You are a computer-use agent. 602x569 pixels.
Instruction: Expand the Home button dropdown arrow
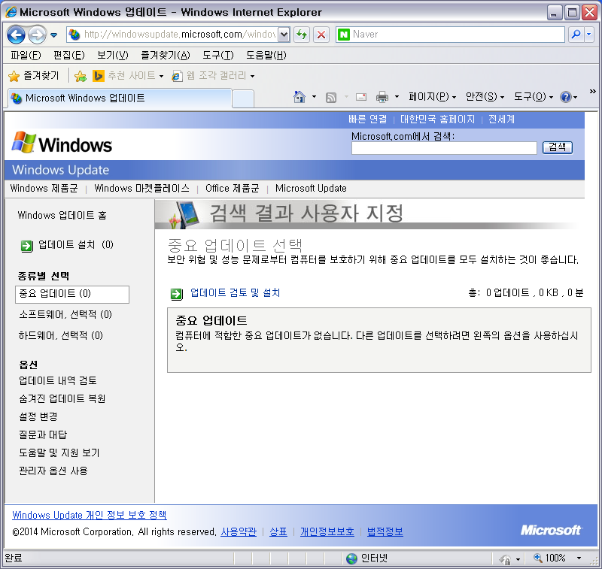[x=314, y=97]
